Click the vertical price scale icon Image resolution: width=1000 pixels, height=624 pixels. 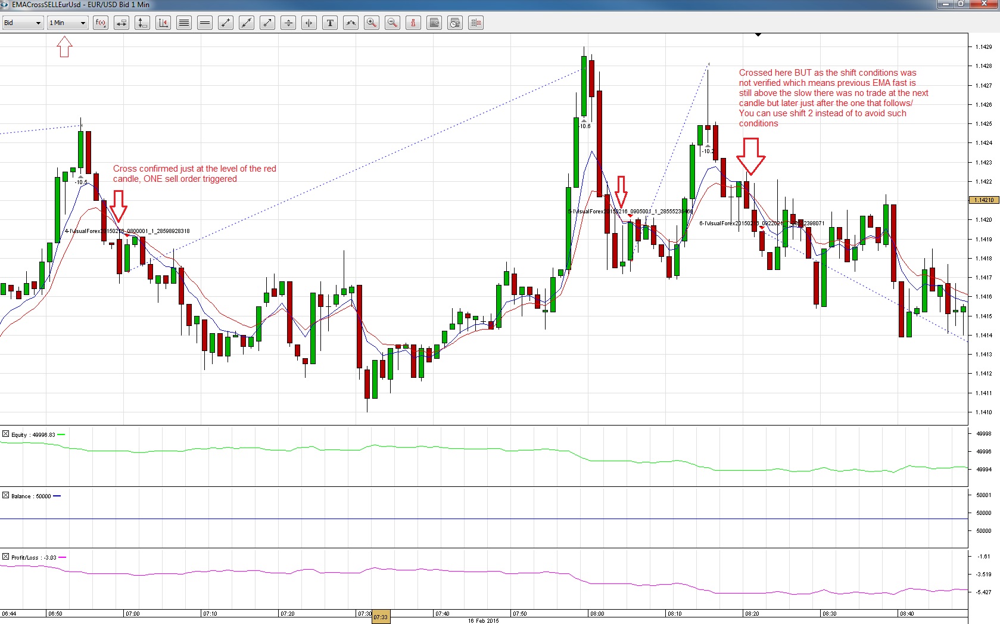pyautogui.click(x=142, y=23)
